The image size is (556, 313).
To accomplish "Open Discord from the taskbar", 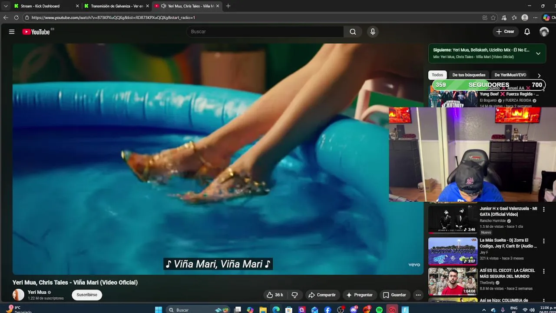I will (x=354, y=310).
